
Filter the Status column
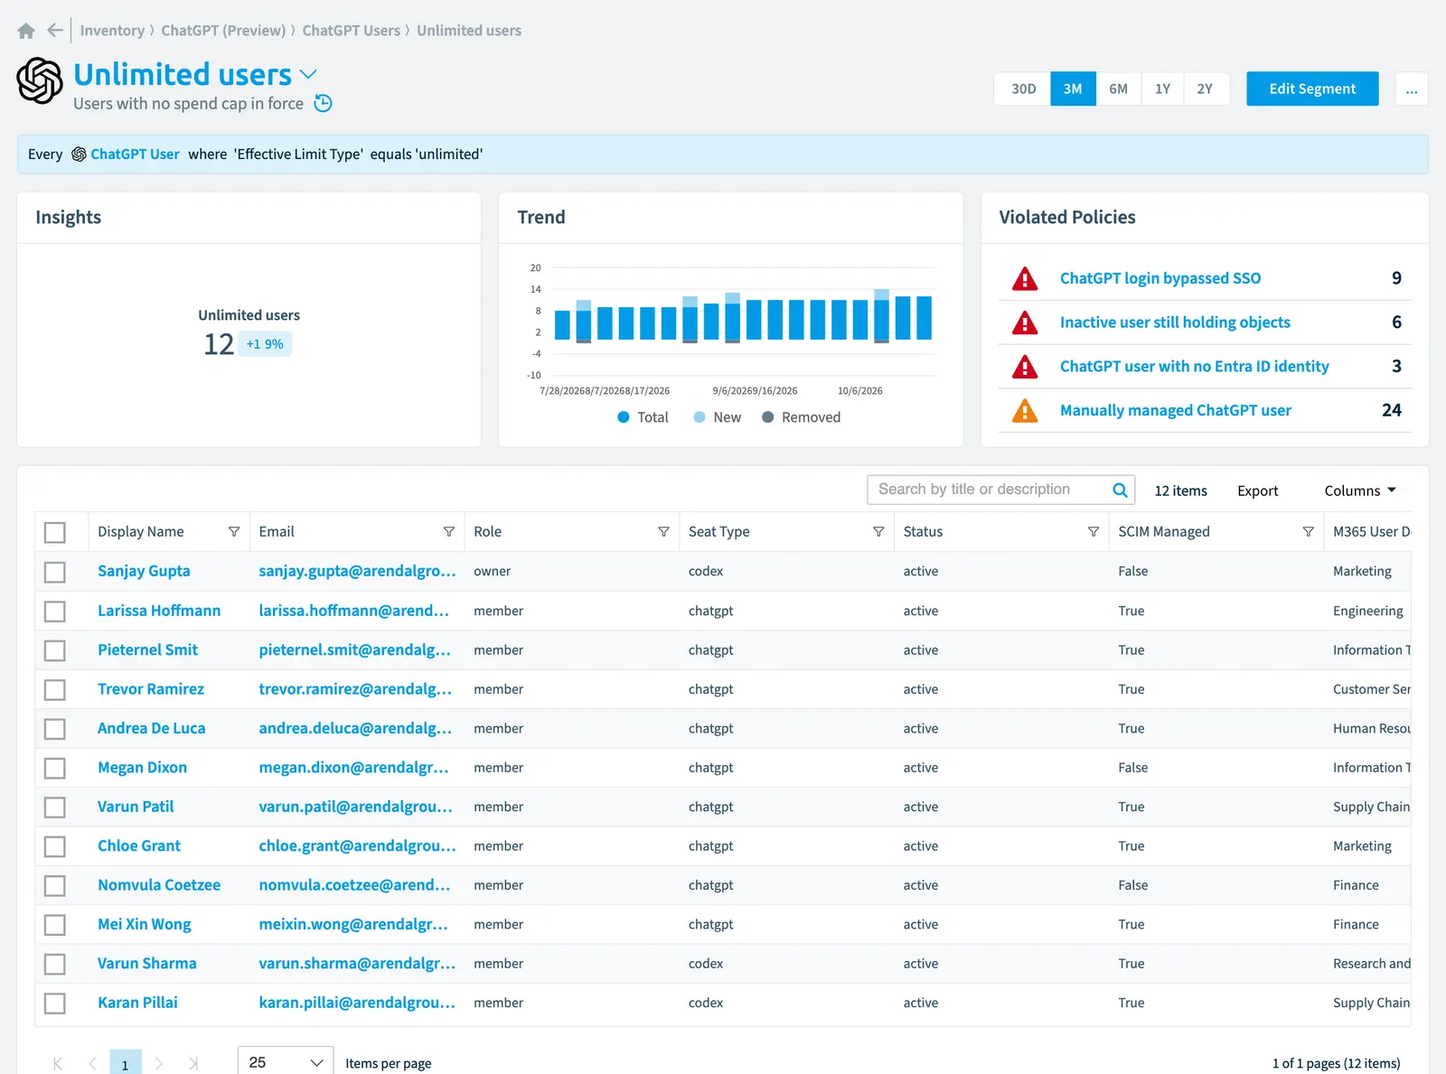point(1094,532)
